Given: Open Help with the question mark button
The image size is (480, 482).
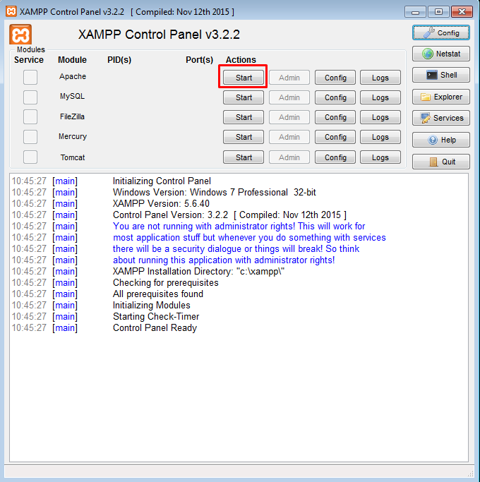Looking at the screenshot, I should (441, 140).
